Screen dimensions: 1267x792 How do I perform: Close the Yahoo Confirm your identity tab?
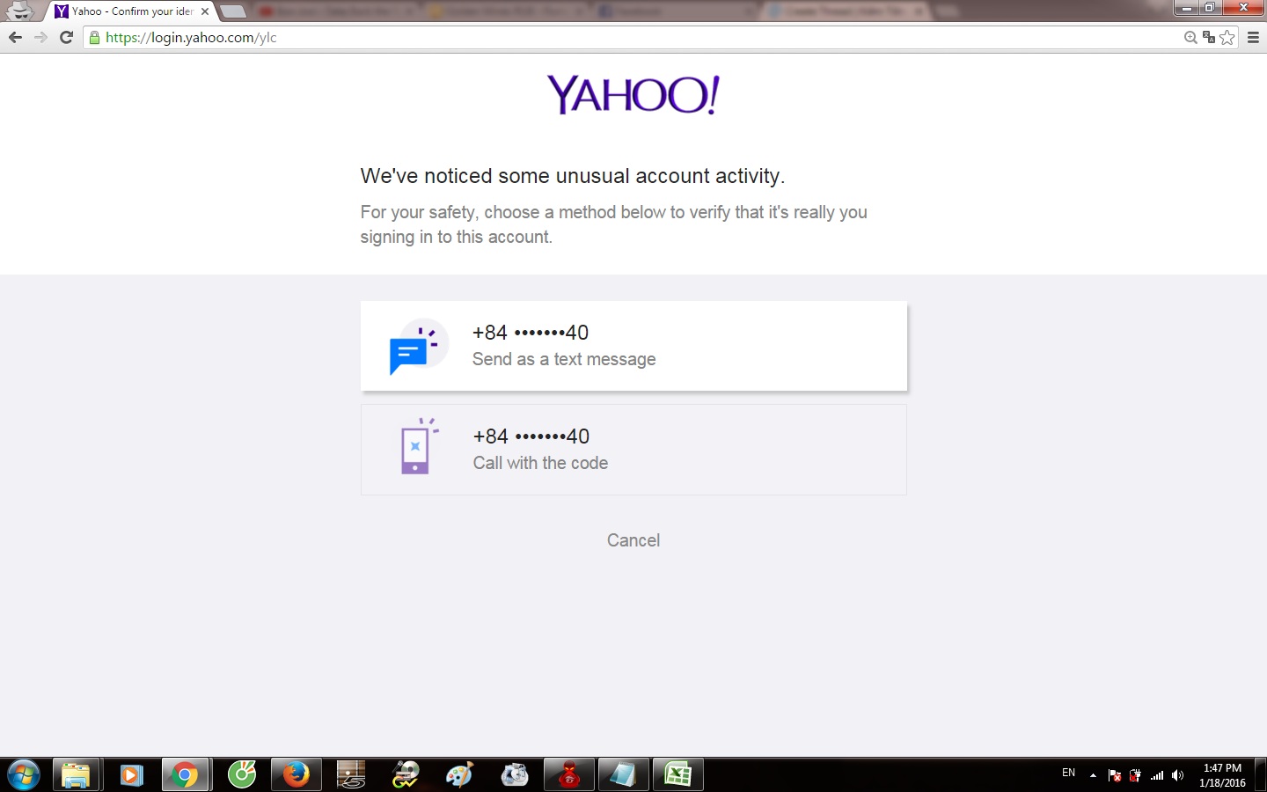pyautogui.click(x=205, y=11)
